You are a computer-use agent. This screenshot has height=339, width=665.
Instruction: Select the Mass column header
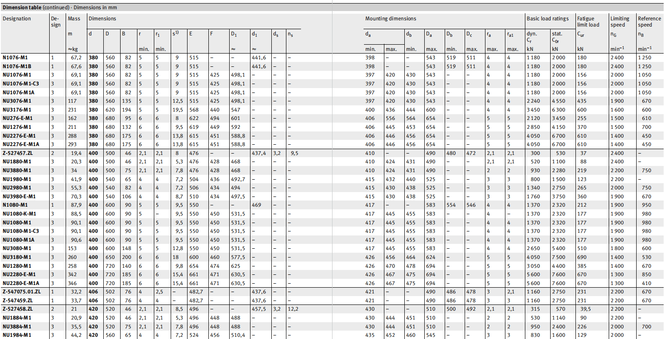point(74,19)
